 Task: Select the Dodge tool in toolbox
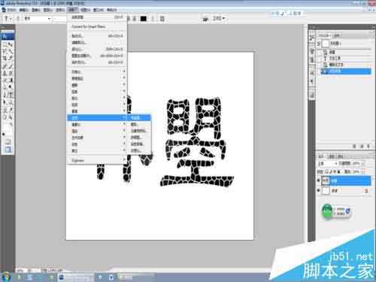tap(11, 87)
